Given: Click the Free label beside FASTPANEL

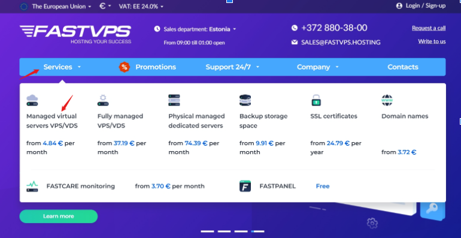Looking at the screenshot, I should tap(323, 186).
